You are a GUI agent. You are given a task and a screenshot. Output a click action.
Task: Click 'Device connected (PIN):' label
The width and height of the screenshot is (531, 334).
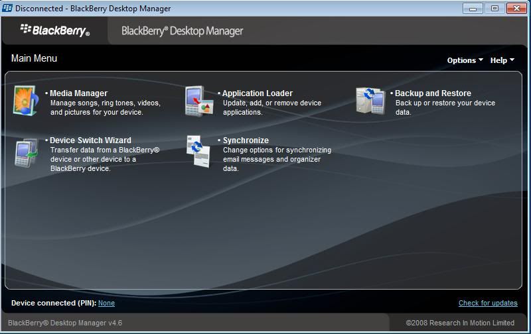(54, 303)
